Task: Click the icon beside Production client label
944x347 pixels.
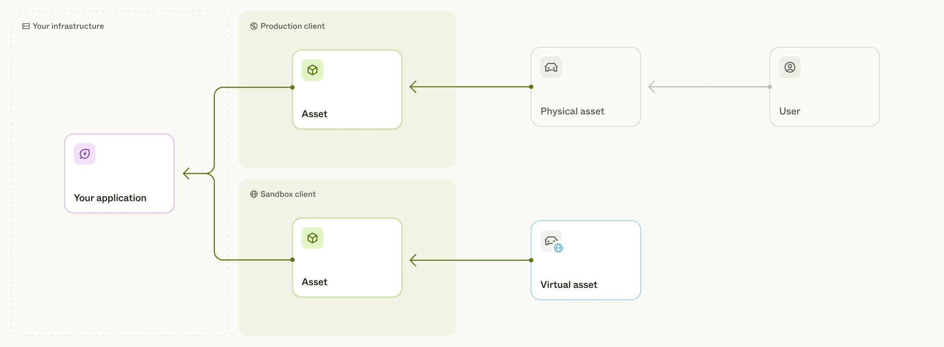Action: pyautogui.click(x=253, y=26)
